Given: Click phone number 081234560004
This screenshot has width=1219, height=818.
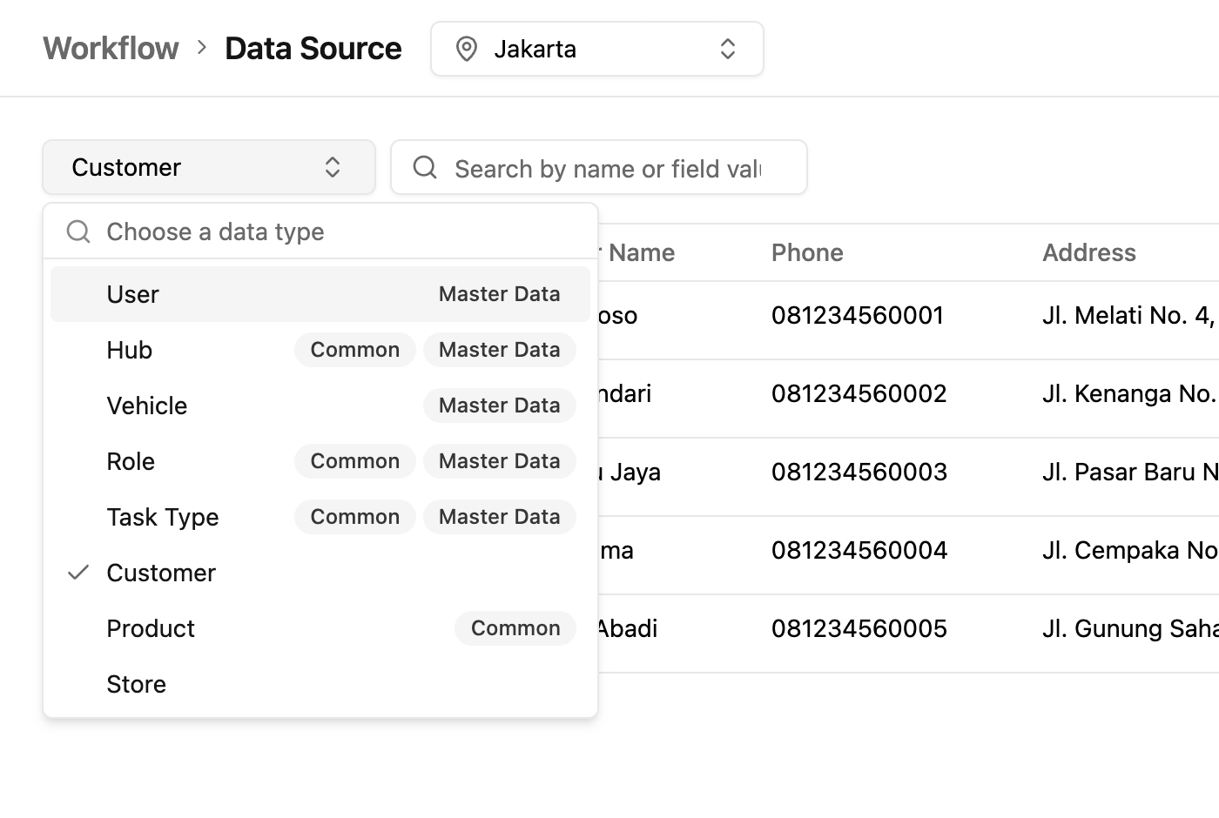Looking at the screenshot, I should (x=859, y=550).
